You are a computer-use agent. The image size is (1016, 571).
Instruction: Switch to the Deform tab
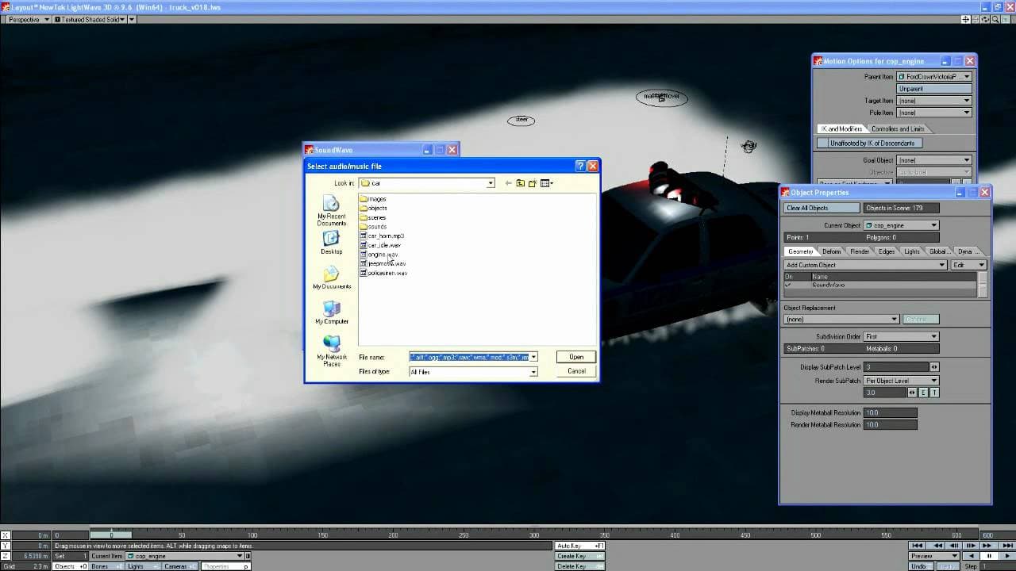[x=831, y=251]
